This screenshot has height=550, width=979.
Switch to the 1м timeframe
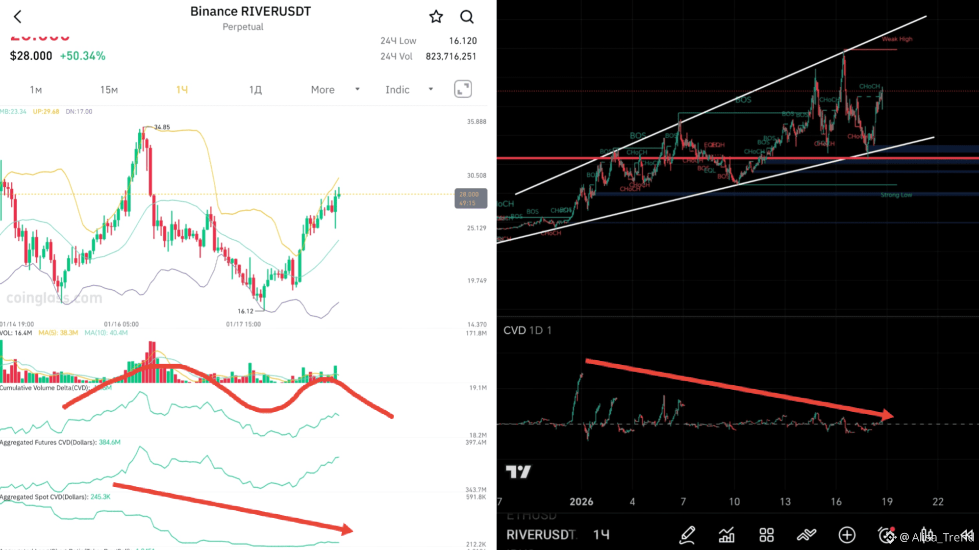(36, 90)
